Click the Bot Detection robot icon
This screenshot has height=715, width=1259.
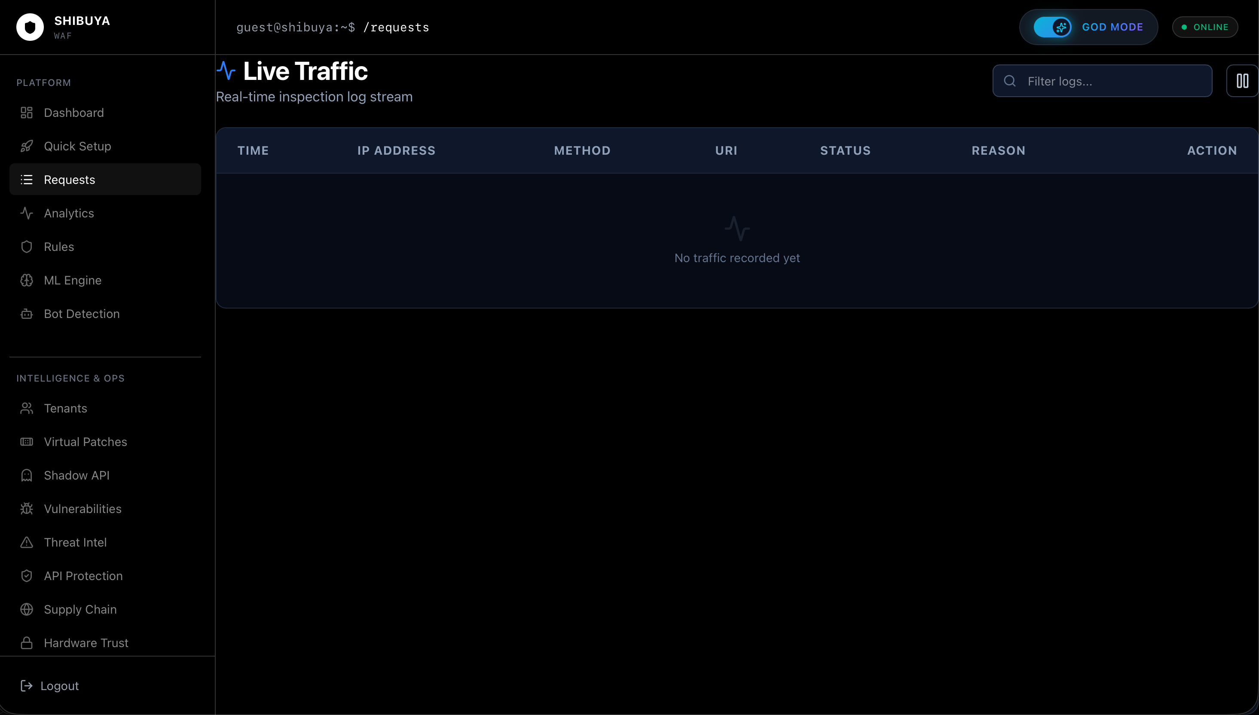tap(27, 314)
